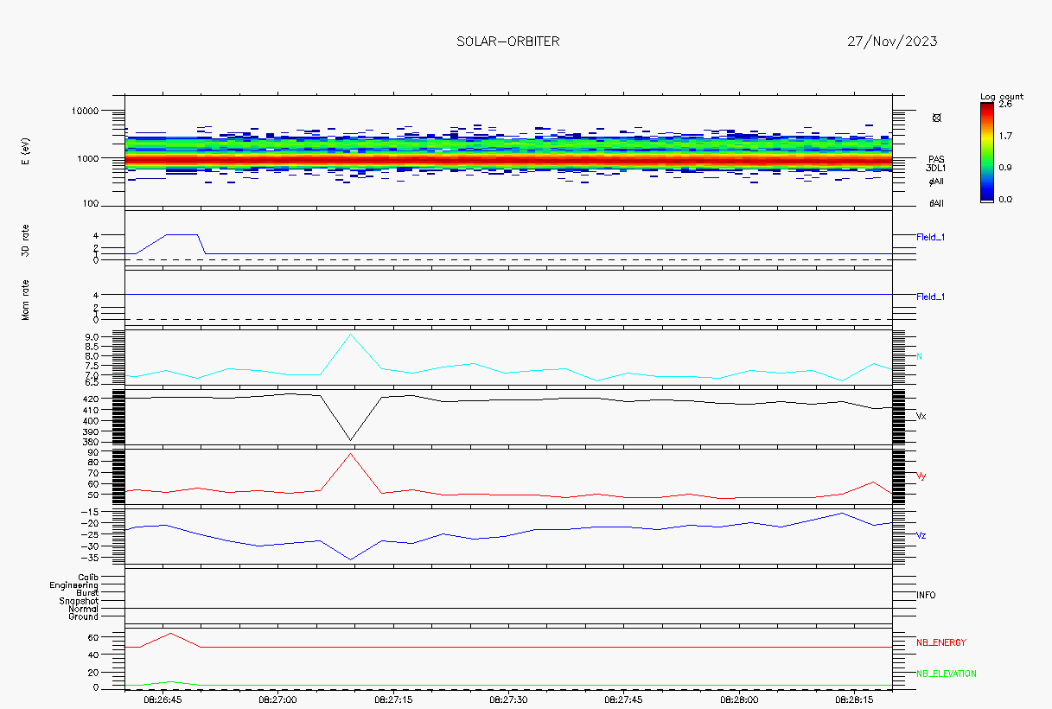Click the 08:26:45 time tick label
This screenshot has width=1052, height=709.
(163, 699)
